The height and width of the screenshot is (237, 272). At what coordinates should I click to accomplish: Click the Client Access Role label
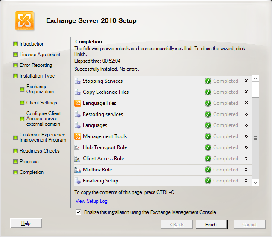(103, 159)
